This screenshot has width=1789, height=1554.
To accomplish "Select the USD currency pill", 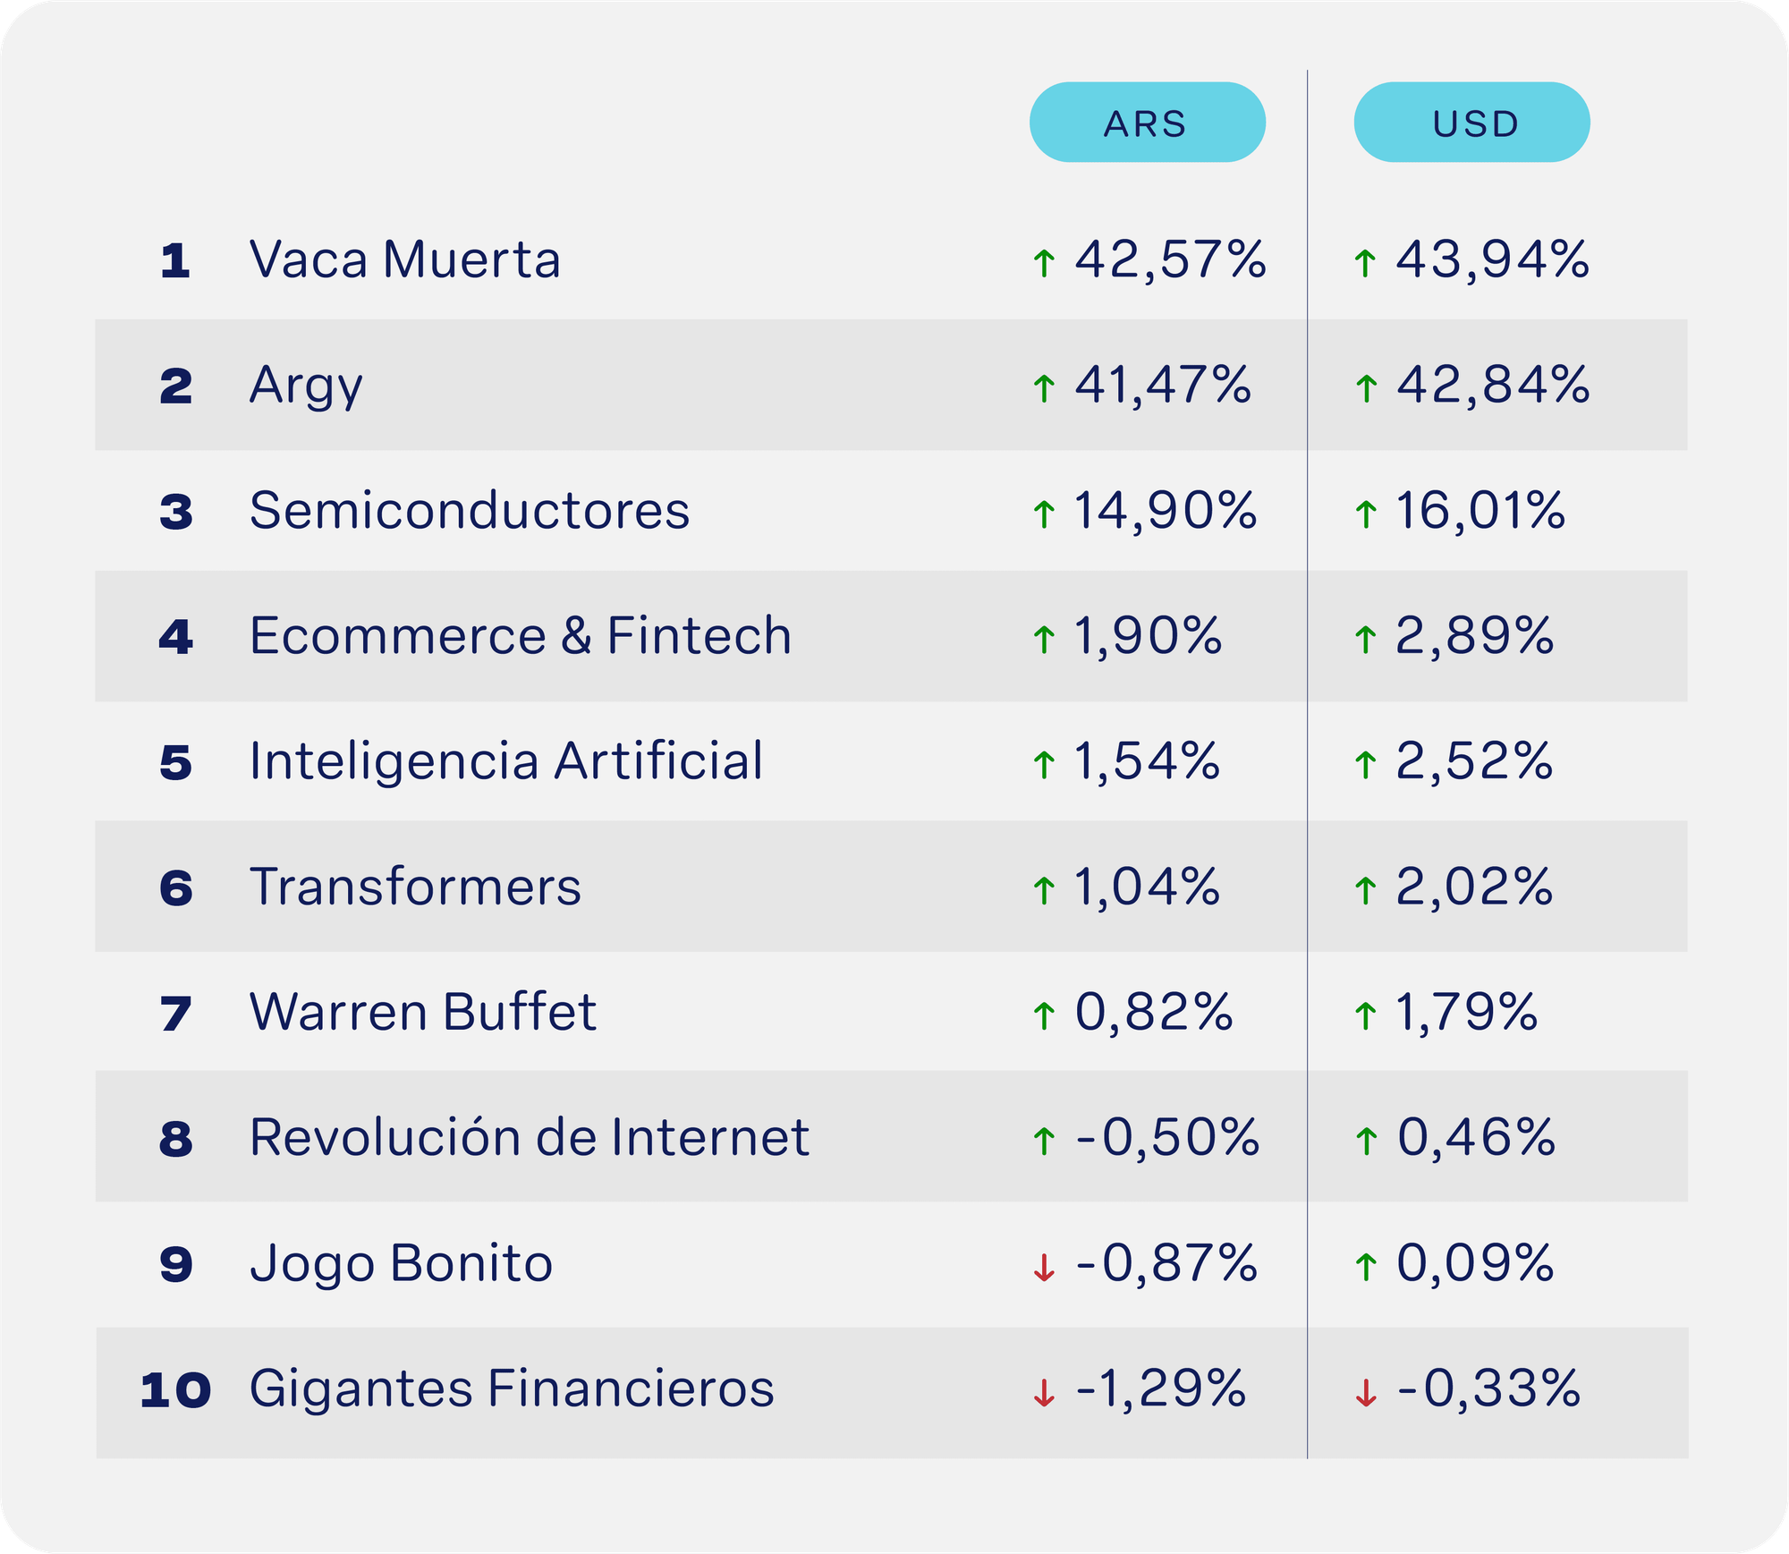I will pyautogui.click(x=1471, y=123).
